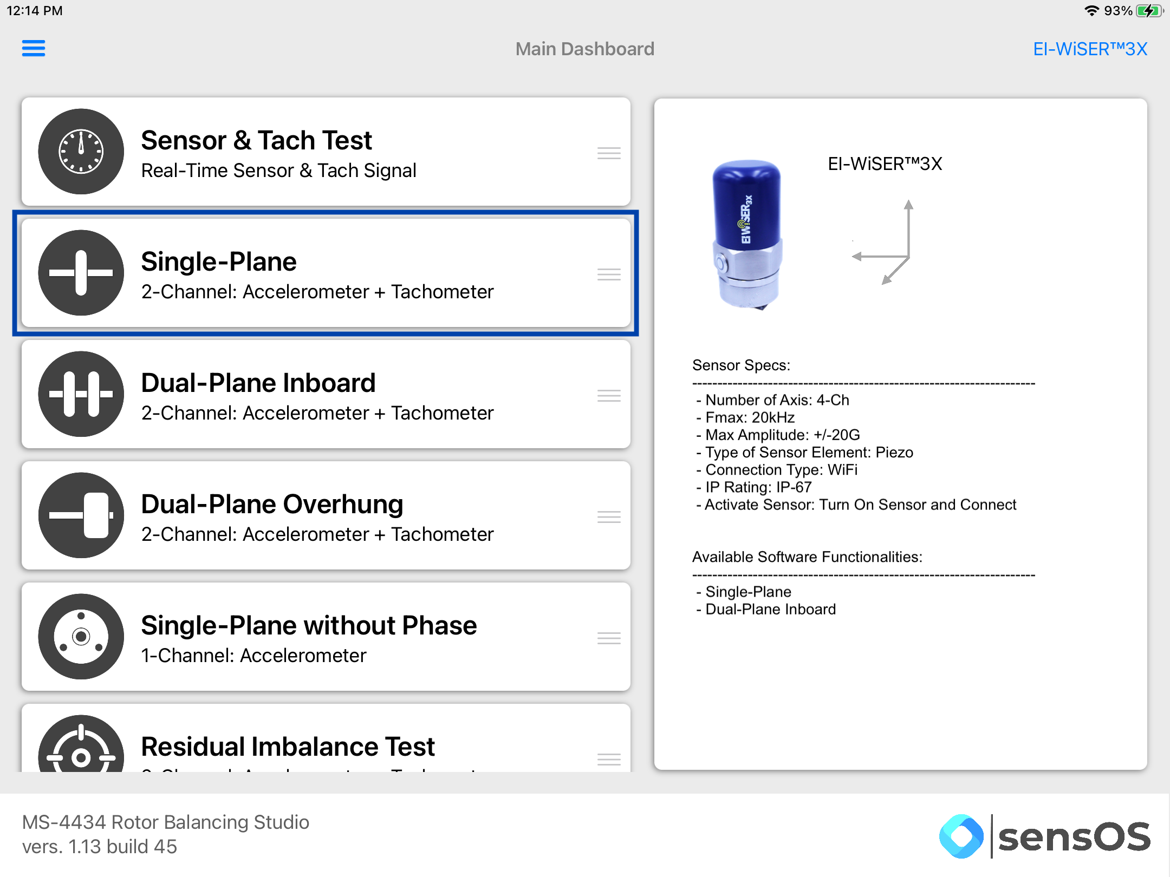Viewport: 1170px width, 877px height.
Task: Open the hamburger menu icon
Action: click(x=34, y=48)
